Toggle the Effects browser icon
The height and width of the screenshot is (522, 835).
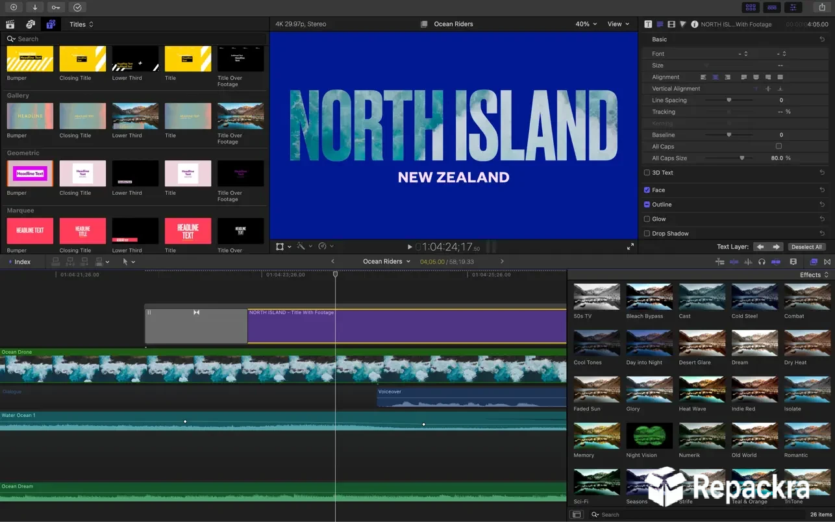[813, 262]
